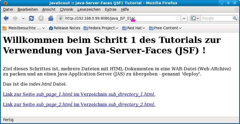Open the Google search engine selector
Image resolution: width=240 pixels, height=124 pixels.
(x=195, y=18)
